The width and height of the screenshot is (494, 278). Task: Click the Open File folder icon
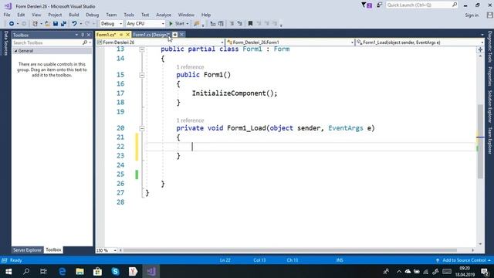[47, 24]
